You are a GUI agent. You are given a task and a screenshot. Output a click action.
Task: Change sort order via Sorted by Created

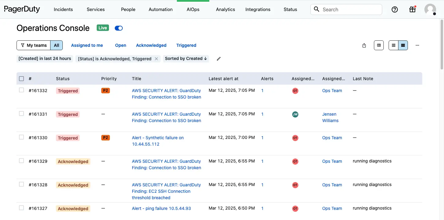coord(186,58)
